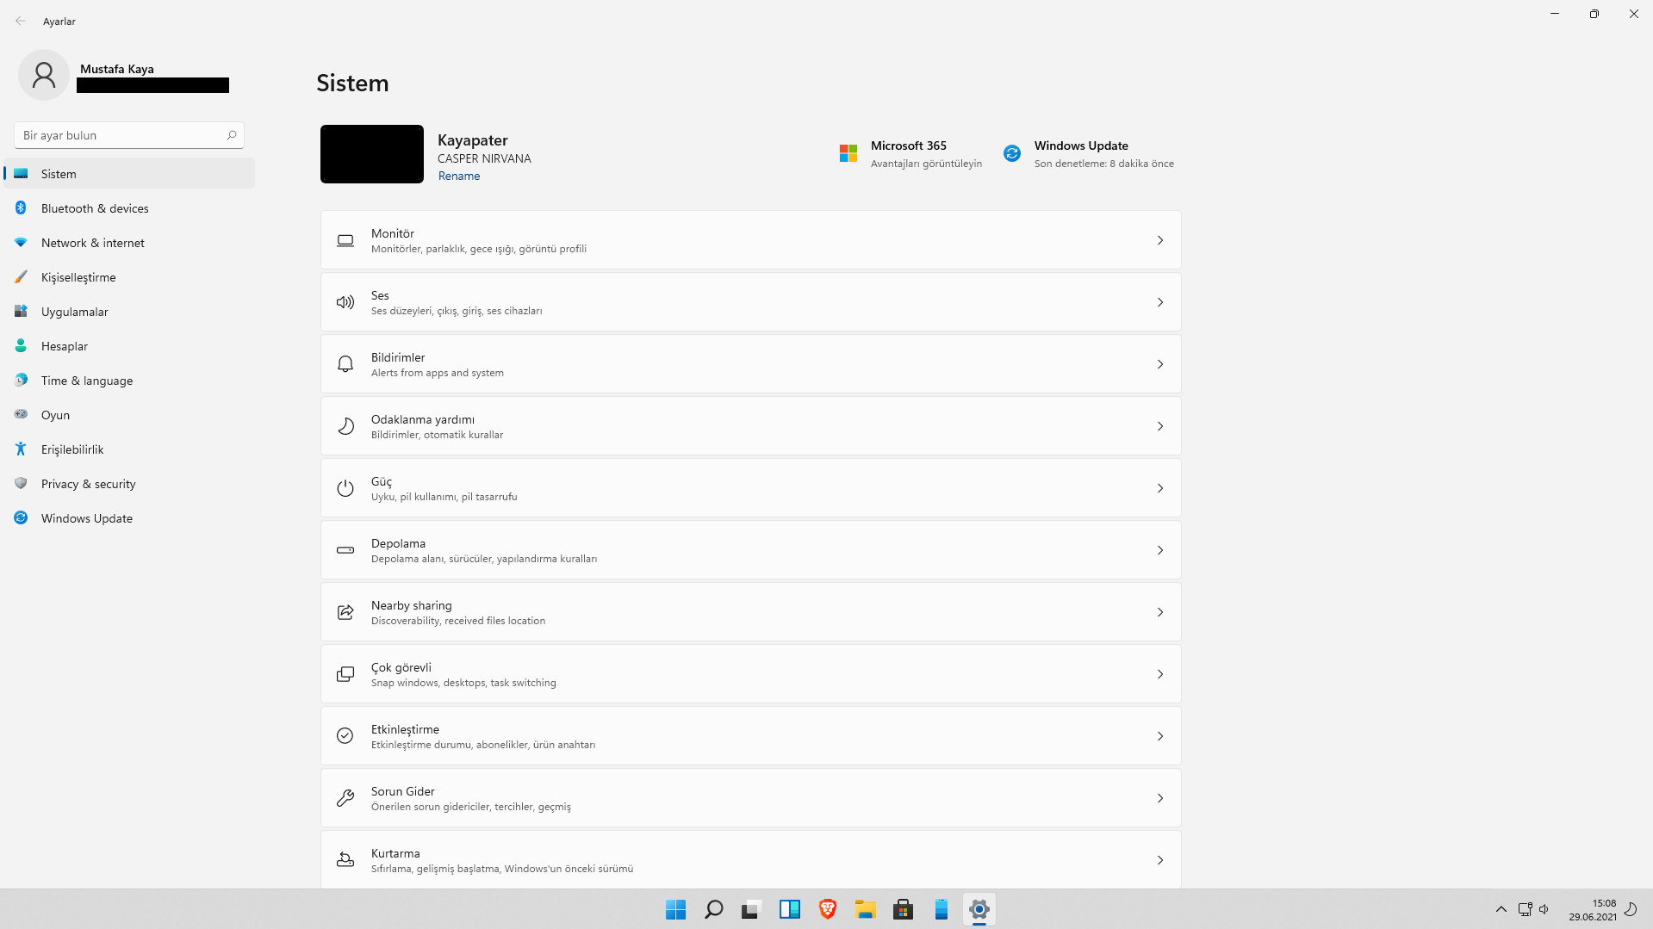Click the volume icon in system tray
This screenshot has width=1653, height=929.
coord(1544,909)
